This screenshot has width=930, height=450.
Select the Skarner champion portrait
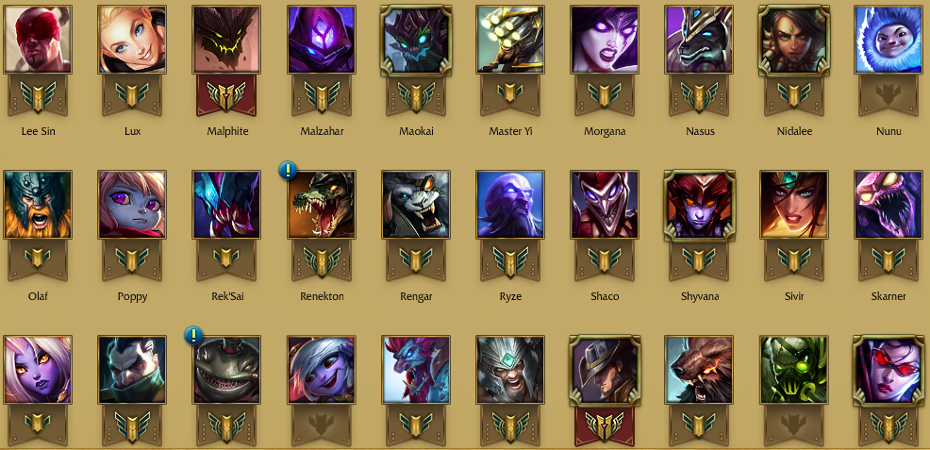click(888, 205)
